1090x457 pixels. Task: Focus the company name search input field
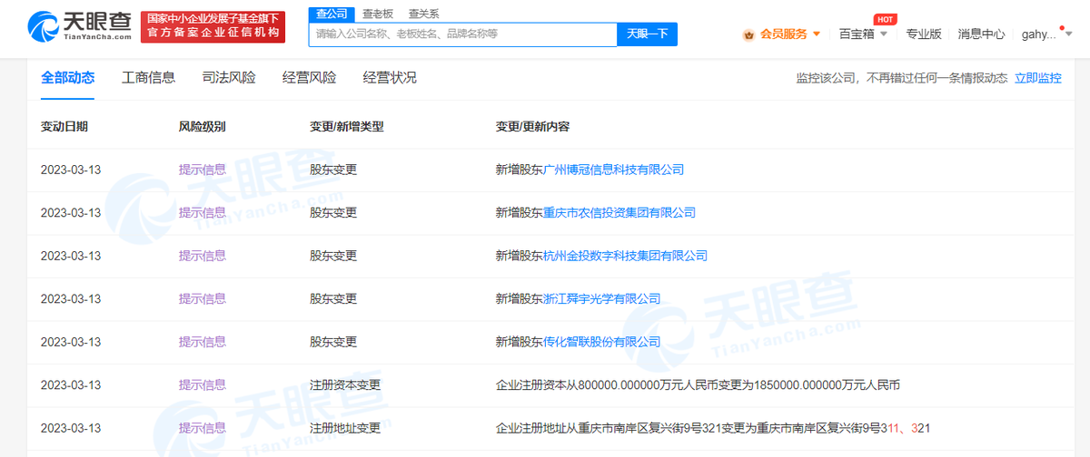(463, 34)
